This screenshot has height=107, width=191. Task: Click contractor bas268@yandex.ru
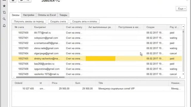pyautogui.click(x=44, y=64)
